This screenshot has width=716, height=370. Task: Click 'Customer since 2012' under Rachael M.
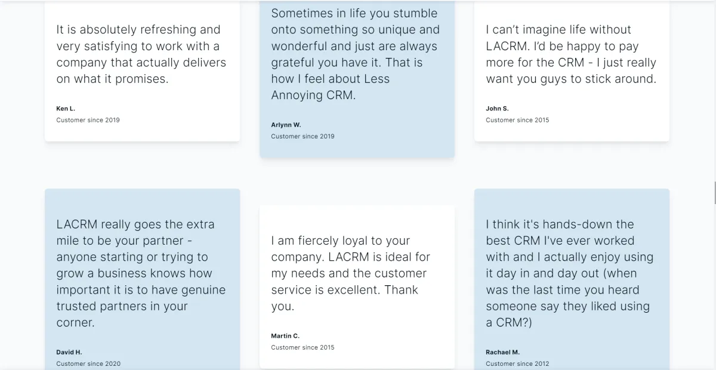pyautogui.click(x=517, y=363)
